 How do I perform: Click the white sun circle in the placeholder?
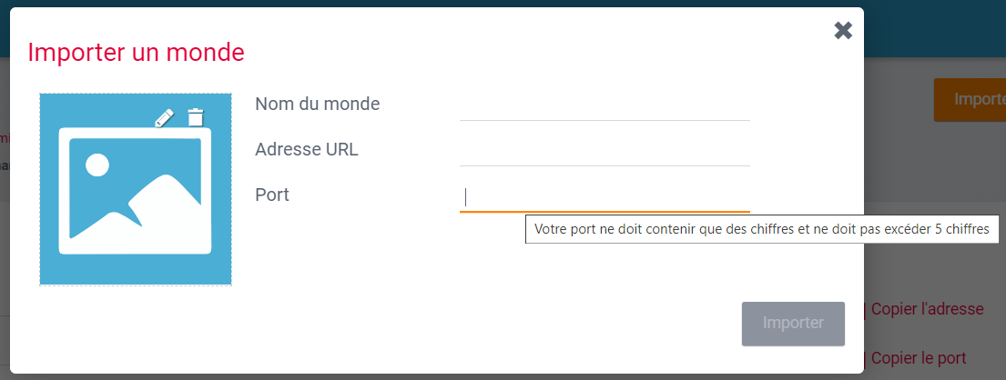click(97, 165)
